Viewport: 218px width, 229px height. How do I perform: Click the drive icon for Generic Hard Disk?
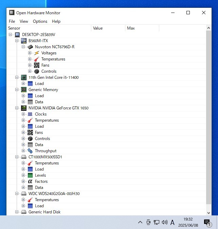coord(24,212)
